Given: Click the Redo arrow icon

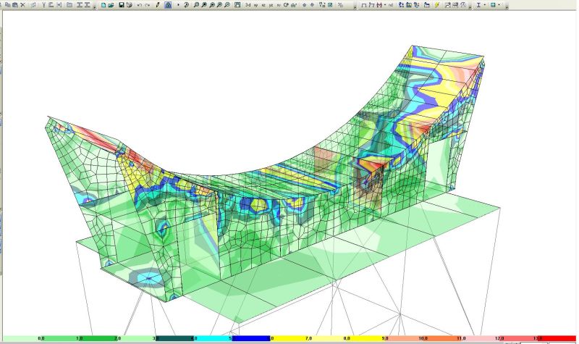Looking at the screenshot, I should 147,4.
